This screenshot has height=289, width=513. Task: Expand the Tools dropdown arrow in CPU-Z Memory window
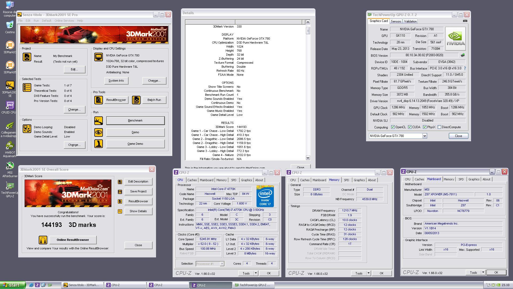point(368,273)
